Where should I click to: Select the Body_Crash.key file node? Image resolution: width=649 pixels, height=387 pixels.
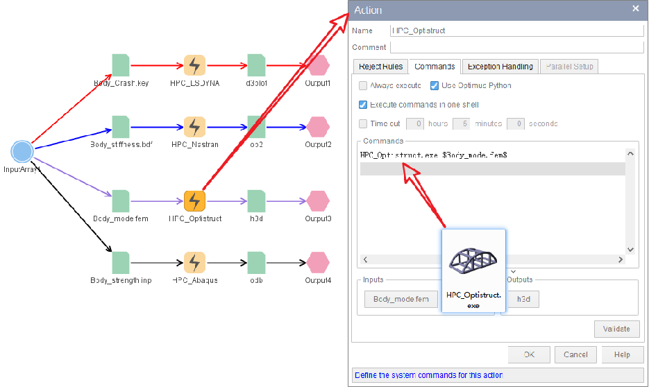[121, 65]
